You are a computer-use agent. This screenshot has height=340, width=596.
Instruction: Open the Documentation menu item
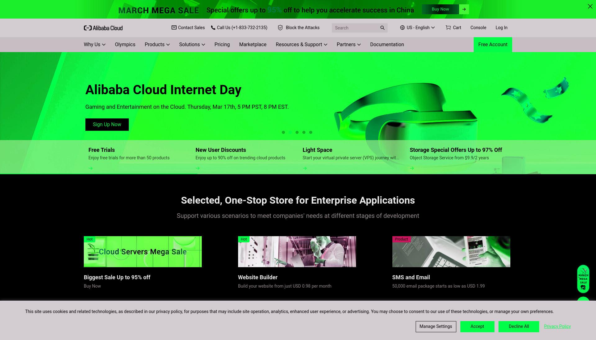click(x=387, y=45)
